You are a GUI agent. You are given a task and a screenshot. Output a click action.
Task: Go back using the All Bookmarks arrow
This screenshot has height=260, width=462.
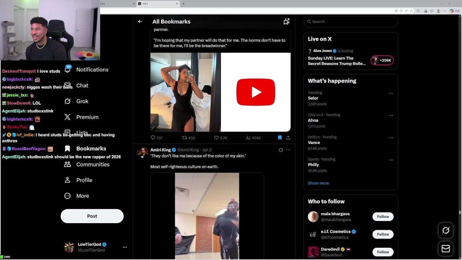(140, 22)
